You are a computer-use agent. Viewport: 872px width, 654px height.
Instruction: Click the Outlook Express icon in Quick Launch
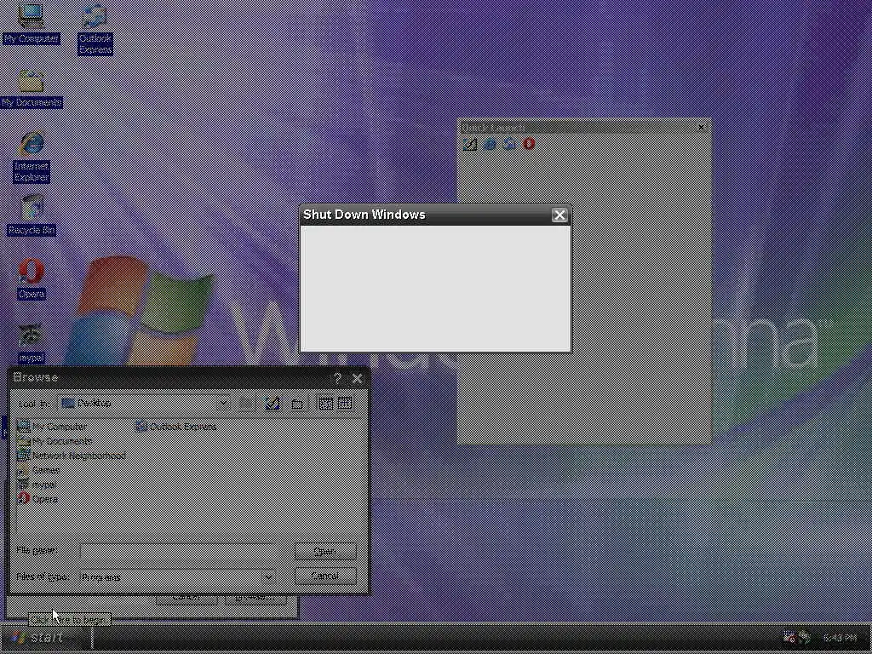coord(509,145)
